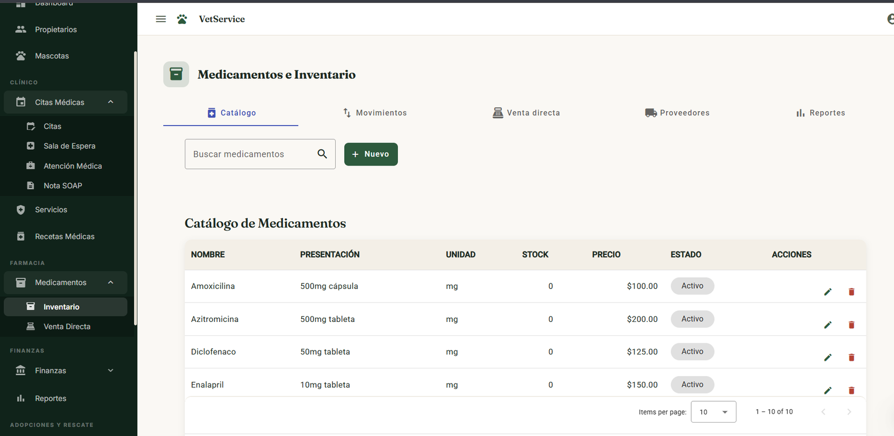
Task: Click the Propietarios people icon
Action: (x=21, y=29)
